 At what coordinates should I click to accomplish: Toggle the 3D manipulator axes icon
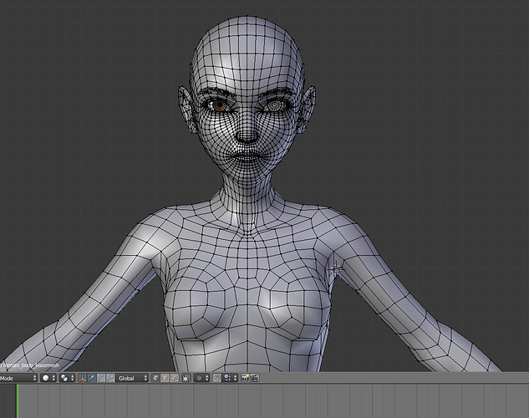83,378
